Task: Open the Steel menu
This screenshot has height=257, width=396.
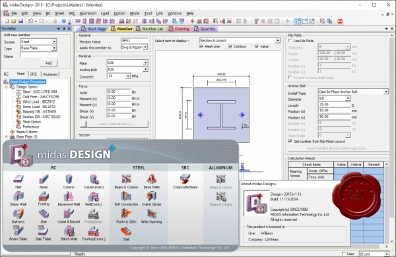Action: click(59, 13)
